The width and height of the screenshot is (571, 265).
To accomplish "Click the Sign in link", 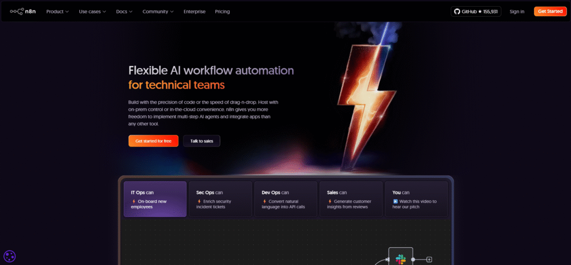I will pyautogui.click(x=516, y=12).
